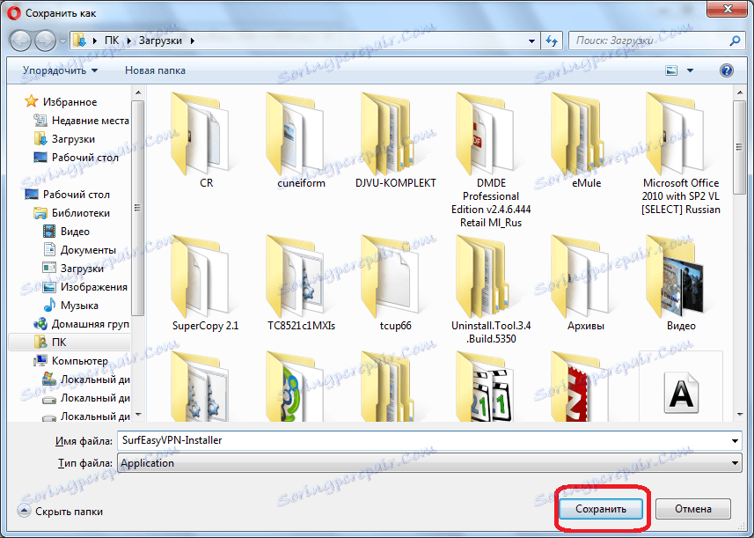754x538 pixels.
Task: Select the tcup66 folder
Action: [x=395, y=283]
